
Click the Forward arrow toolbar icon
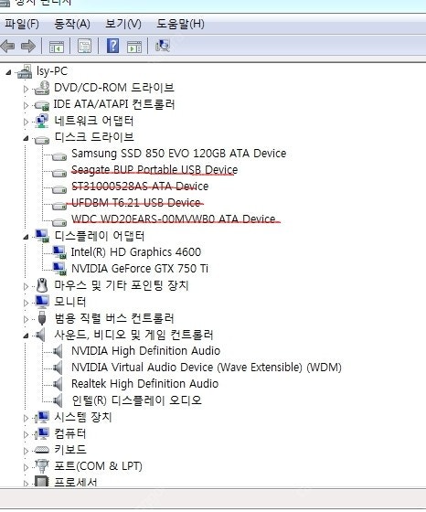[28, 46]
